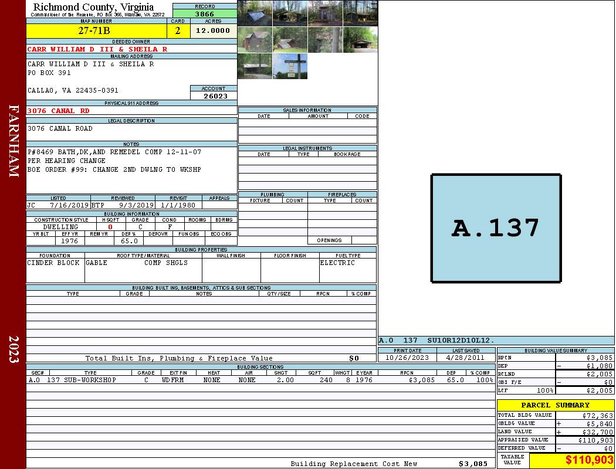Click the red deeded owner name

point(97,49)
